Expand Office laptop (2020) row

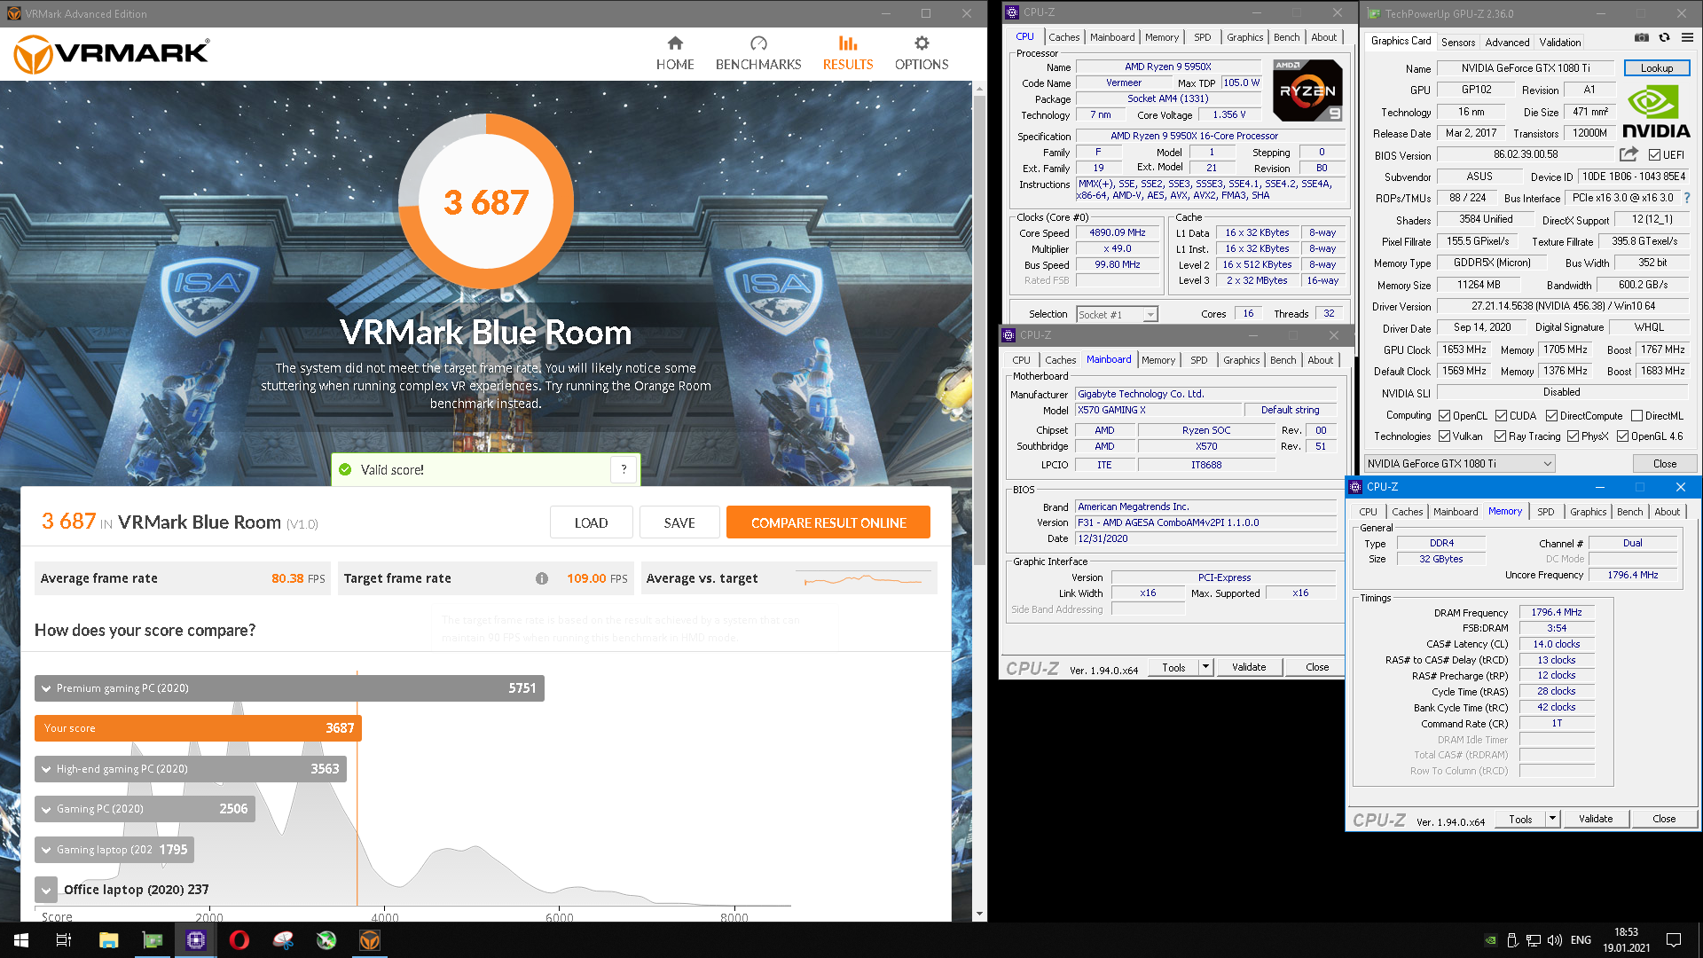tap(46, 890)
